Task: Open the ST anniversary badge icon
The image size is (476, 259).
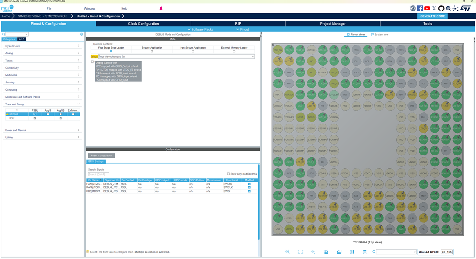Action: click(413, 9)
